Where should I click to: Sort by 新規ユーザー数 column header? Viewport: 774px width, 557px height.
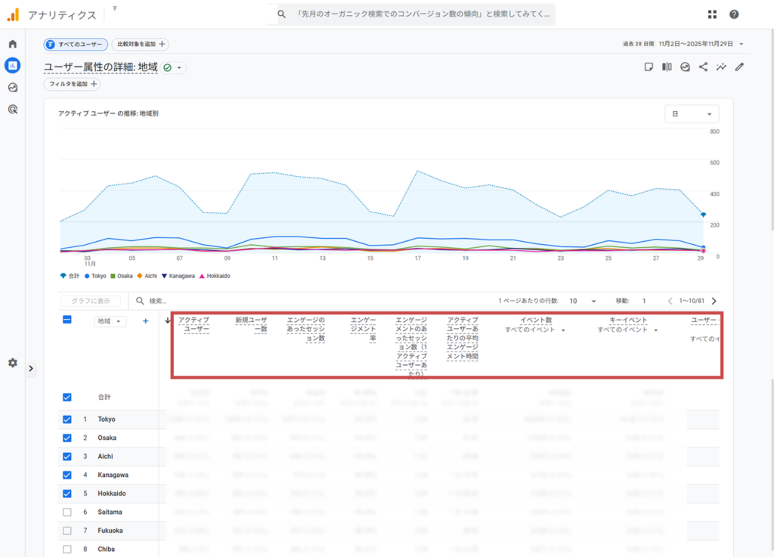tap(251, 325)
